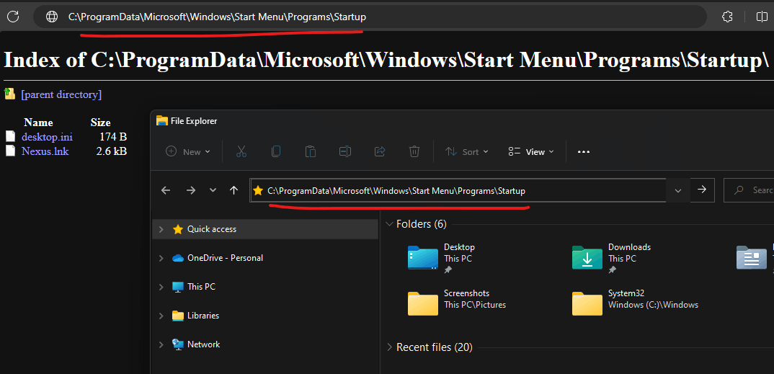The height and width of the screenshot is (374, 774).
Task: Select the Screenshots folder tile
Action: (x=458, y=304)
